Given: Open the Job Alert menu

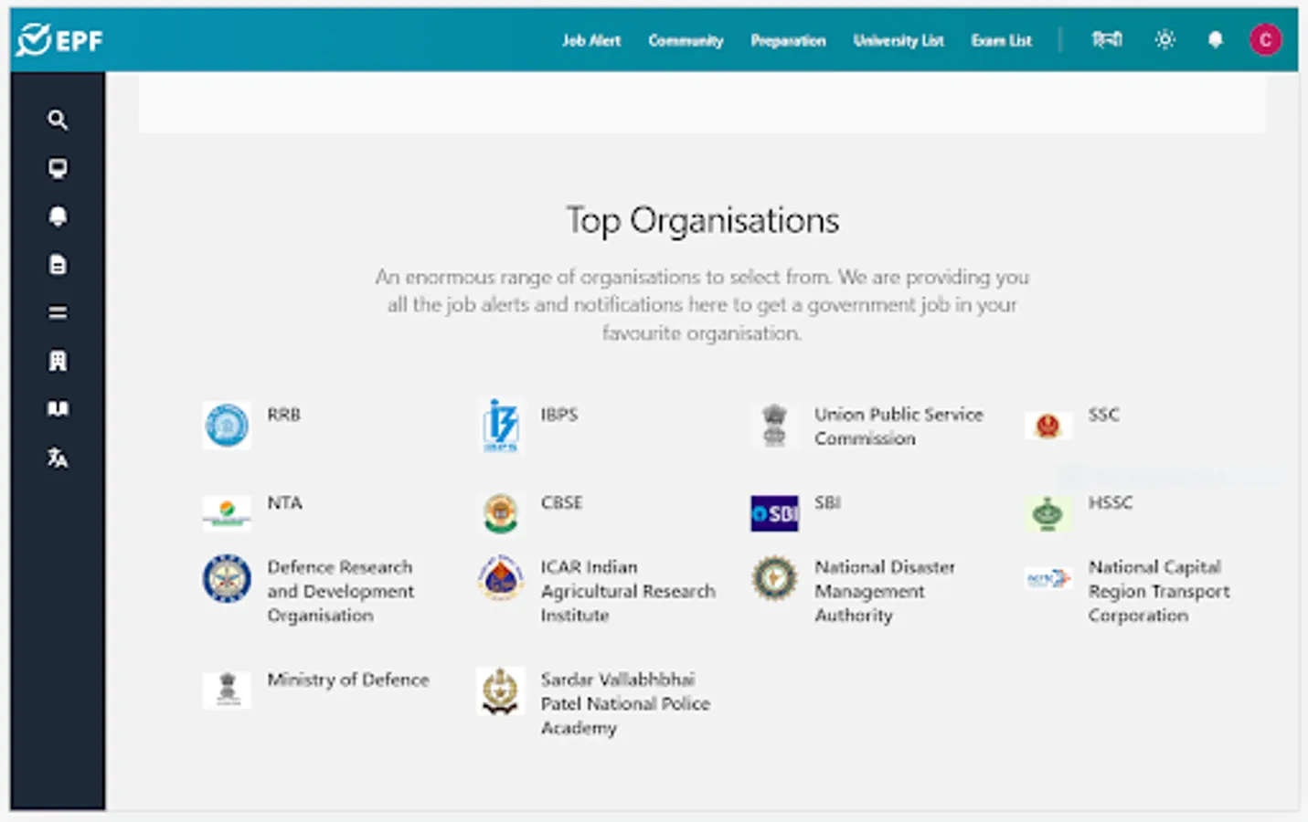Looking at the screenshot, I should (591, 40).
